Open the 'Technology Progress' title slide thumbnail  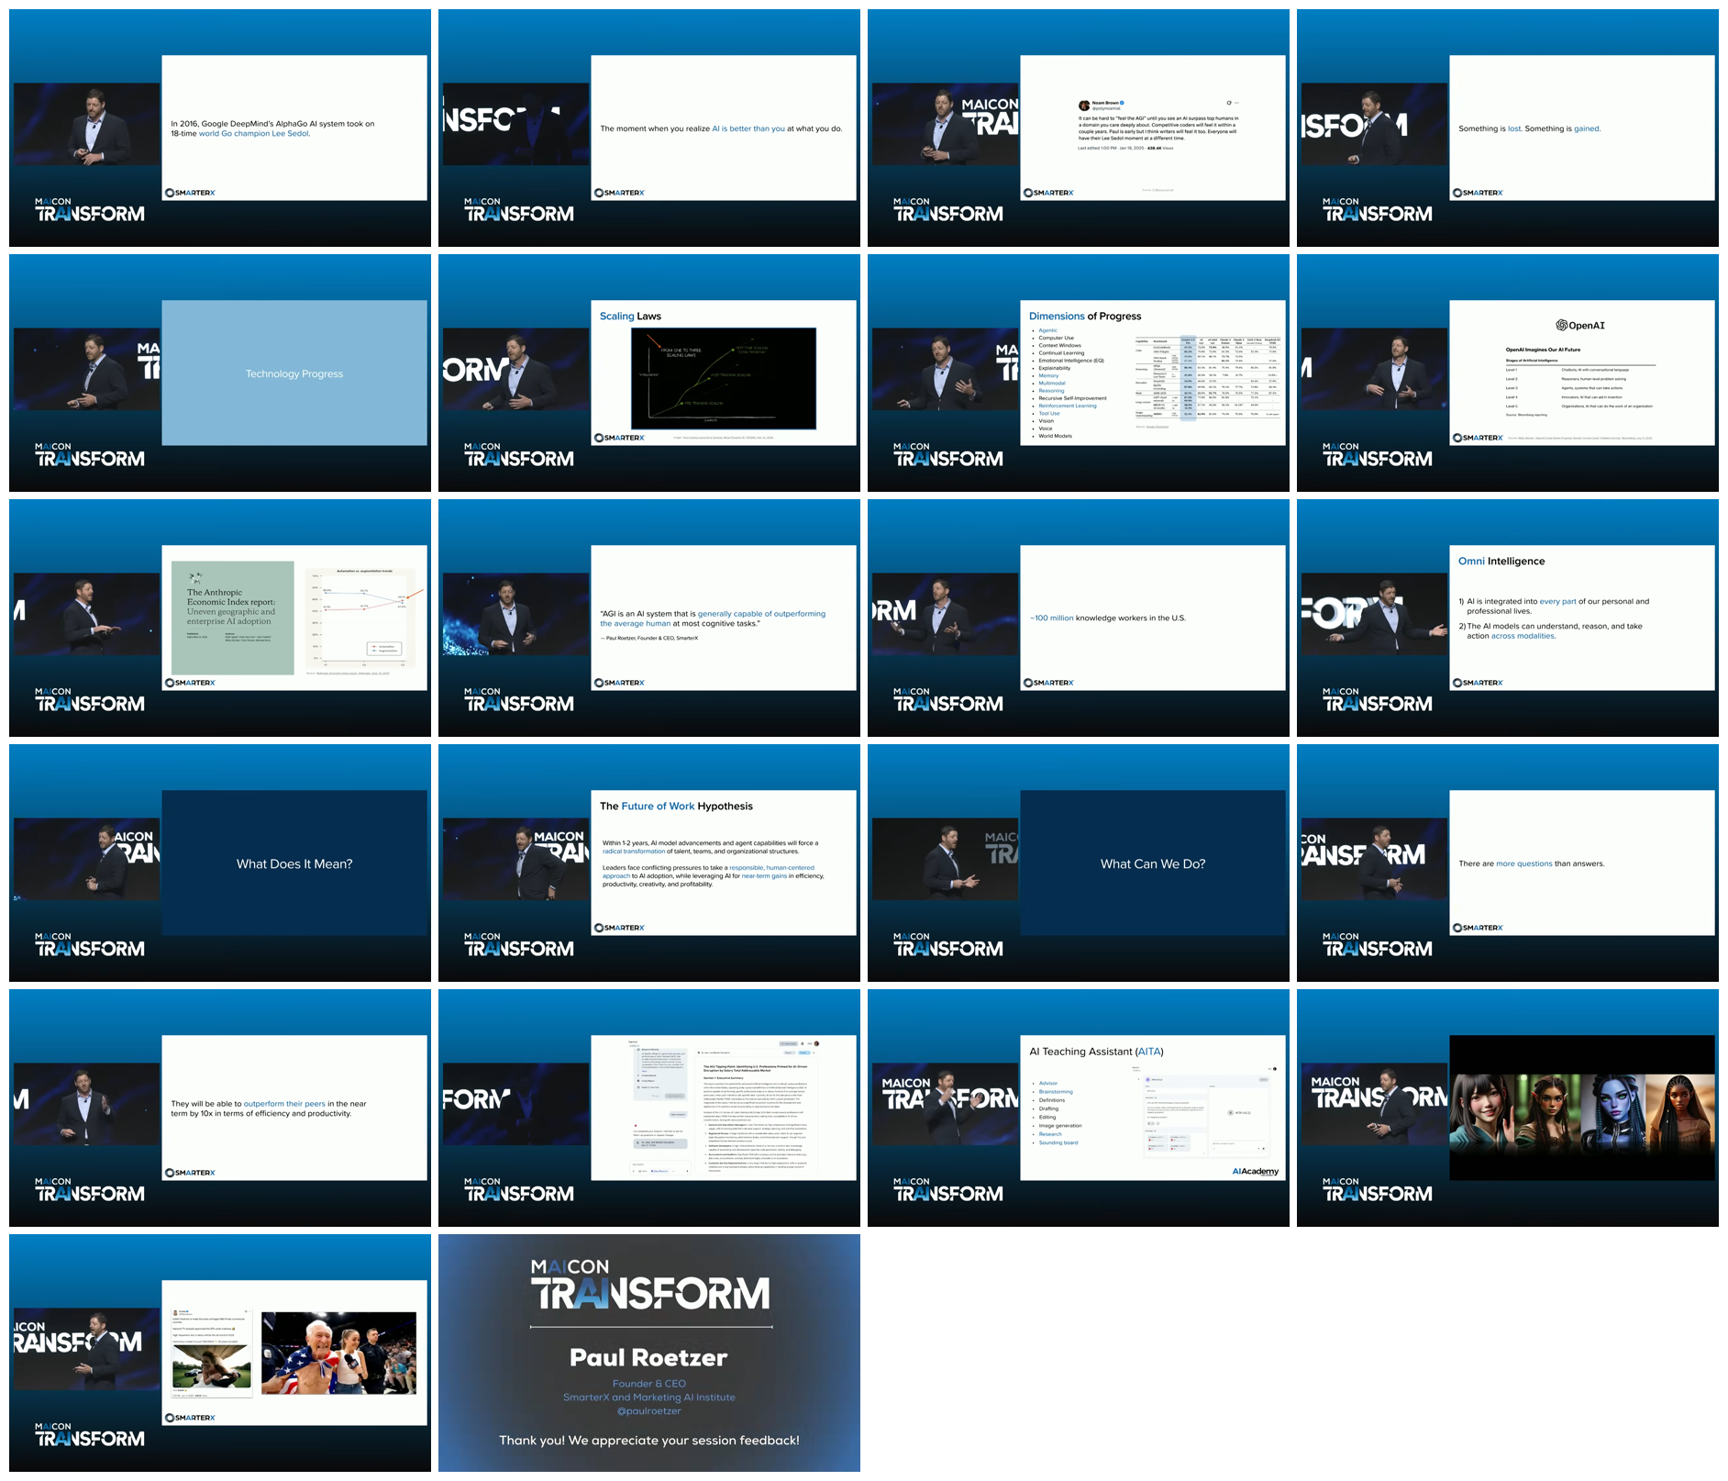(220, 373)
